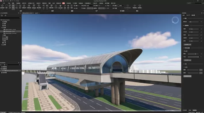The image size is (204, 113).
Task: Click the pin icon on the workspace manager panel header
Action: (19, 13)
